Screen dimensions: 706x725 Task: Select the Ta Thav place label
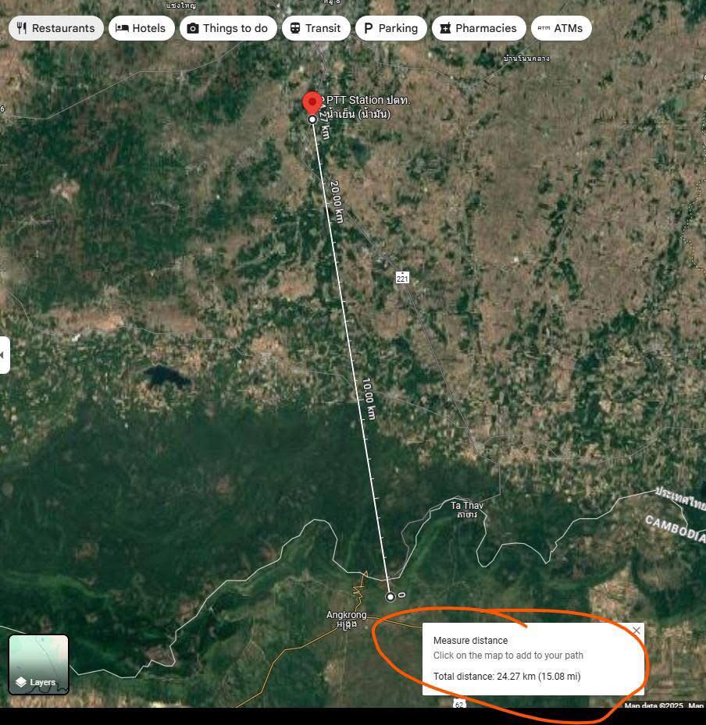point(467,510)
